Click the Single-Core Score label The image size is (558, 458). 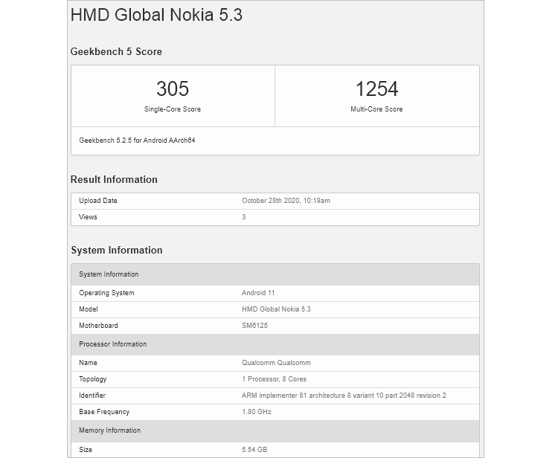[173, 109]
